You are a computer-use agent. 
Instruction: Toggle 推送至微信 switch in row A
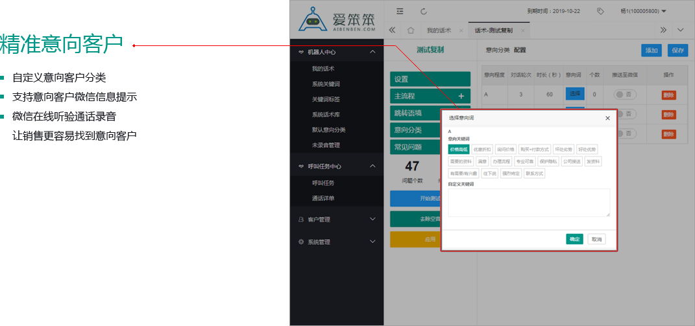click(x=625, y=94)
